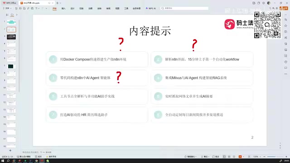290x163 pixels.
Task: Expand the dropdown arrow beside new tab plus
Action: tap(60, 3)
